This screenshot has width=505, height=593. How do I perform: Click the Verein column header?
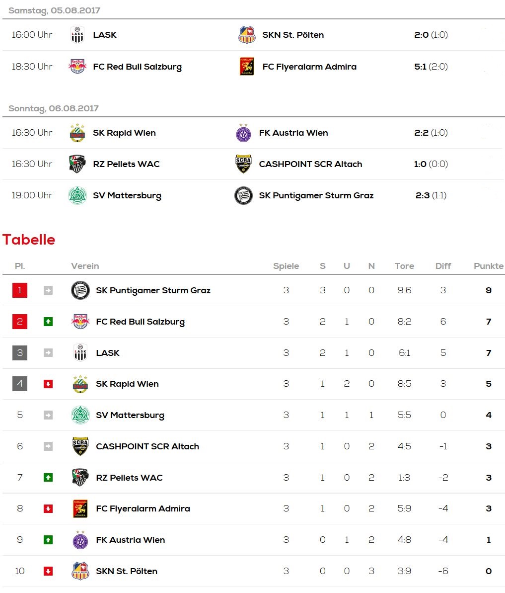point(85,266)
